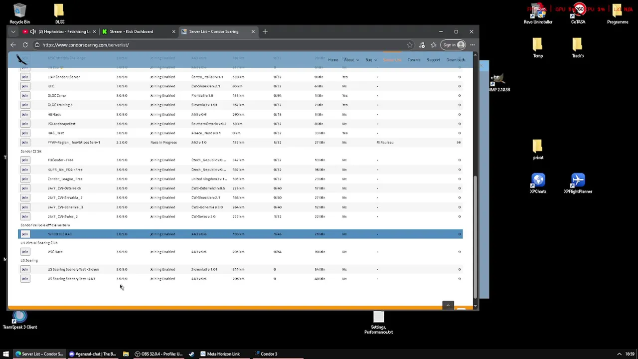638x359 pixels.
Task: Close the Hephaistos YouTube tab
Action: click(94, 31)
